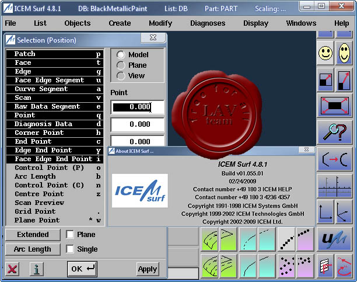
Task: Click the first Point coordinate field
Action: click(x=138, y=107)
